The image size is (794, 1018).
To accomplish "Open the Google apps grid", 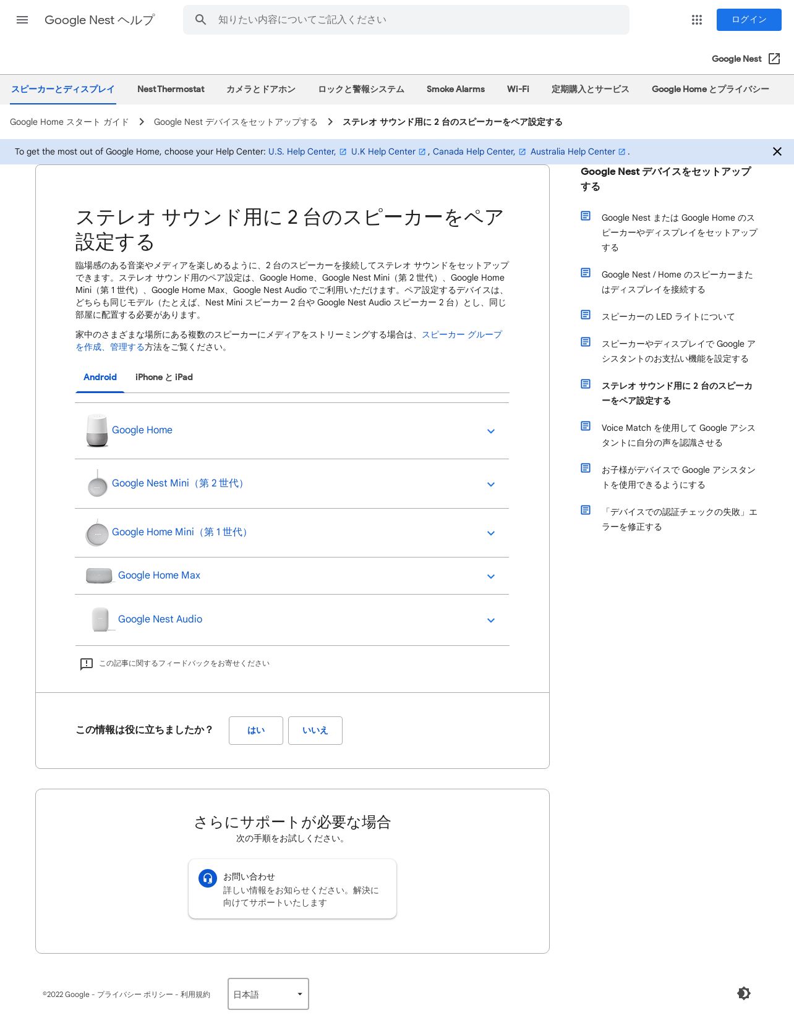I will [697, 20].
